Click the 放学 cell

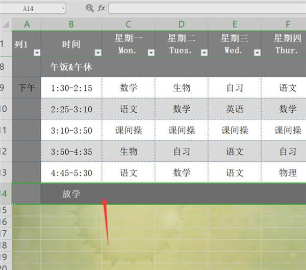pos(71,194)
